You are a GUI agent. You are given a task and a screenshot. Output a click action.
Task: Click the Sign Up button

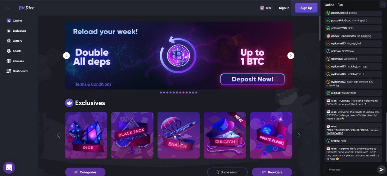point(306,8)
